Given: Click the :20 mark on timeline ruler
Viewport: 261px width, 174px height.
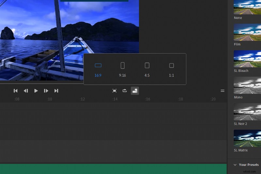Looking at the screenshot, I should pos(213,99).
